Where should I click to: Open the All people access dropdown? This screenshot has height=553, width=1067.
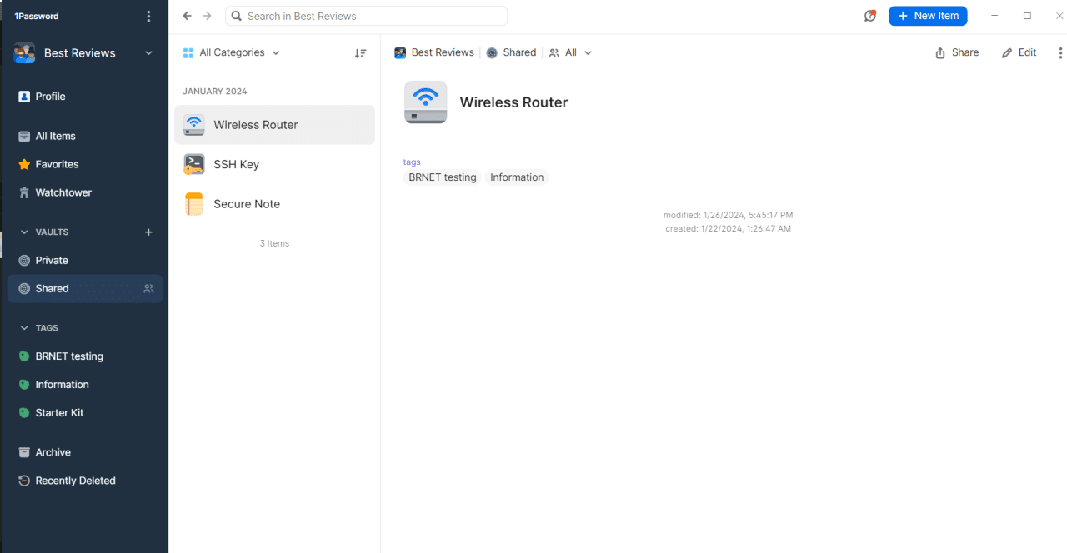[x=571, y=52]
